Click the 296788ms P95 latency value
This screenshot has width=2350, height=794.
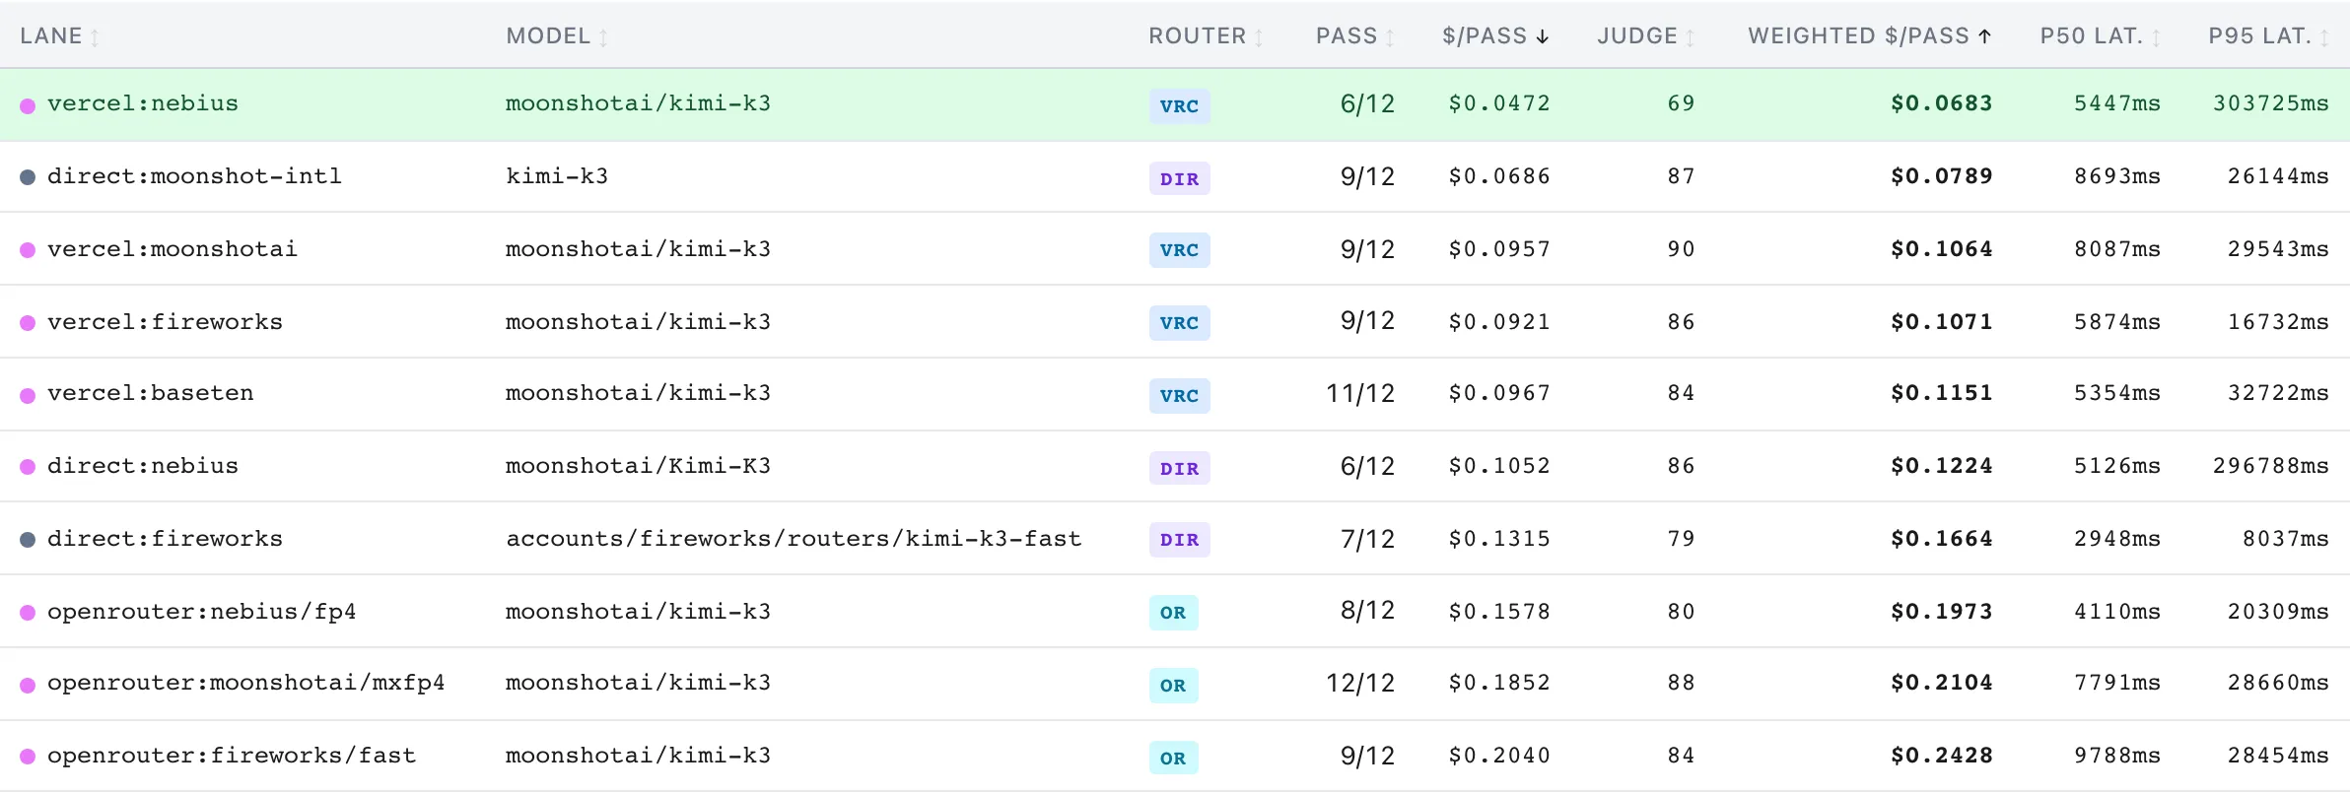click(2271, 466)
